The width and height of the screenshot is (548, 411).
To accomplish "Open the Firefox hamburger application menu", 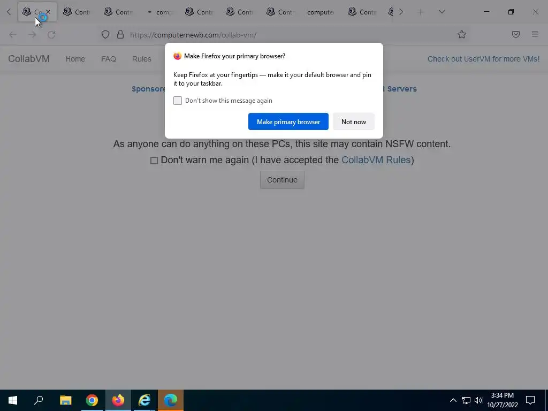I will click(x=535, y=34).
